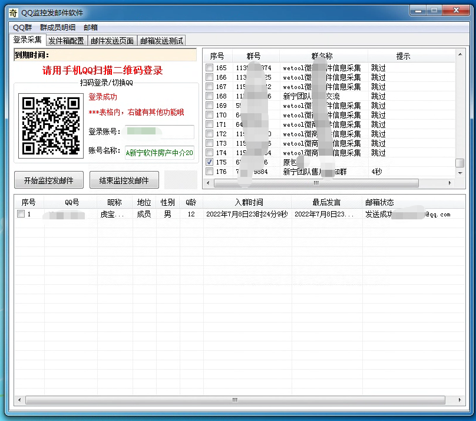Screen dimensions: 476x421
Task: Click the 性别 column header
Action: (x=168, y=202)
